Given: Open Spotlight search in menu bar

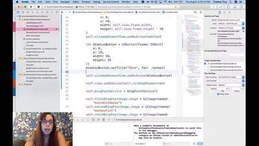Looking at the screenshot, I should point(230,2).
